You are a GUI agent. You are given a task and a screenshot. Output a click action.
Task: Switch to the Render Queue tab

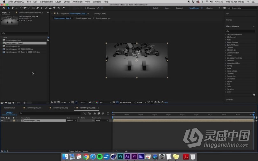[x=10, y=108]
